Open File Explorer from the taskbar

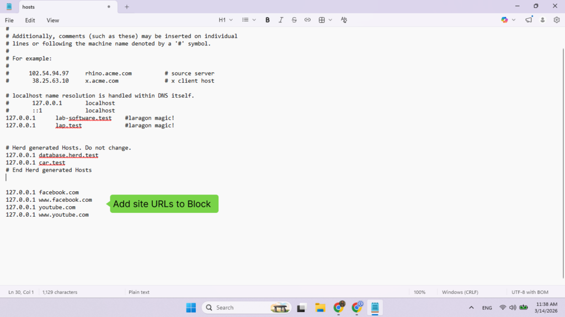(x=320, y=308)
